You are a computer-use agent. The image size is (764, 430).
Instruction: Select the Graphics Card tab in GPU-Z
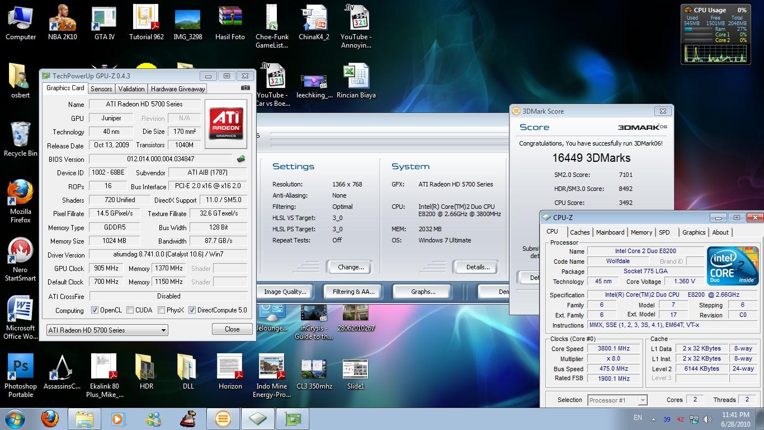[65, 88]
